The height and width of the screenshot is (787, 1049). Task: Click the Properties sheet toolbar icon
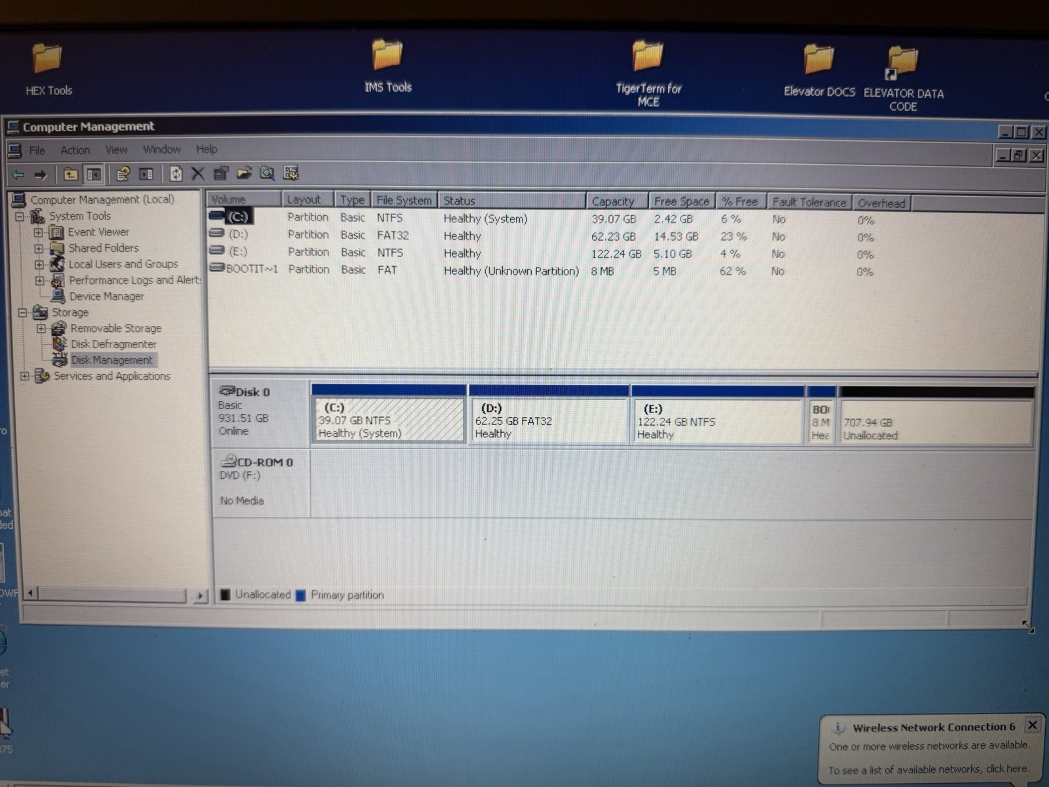click(x=221, y=173)
